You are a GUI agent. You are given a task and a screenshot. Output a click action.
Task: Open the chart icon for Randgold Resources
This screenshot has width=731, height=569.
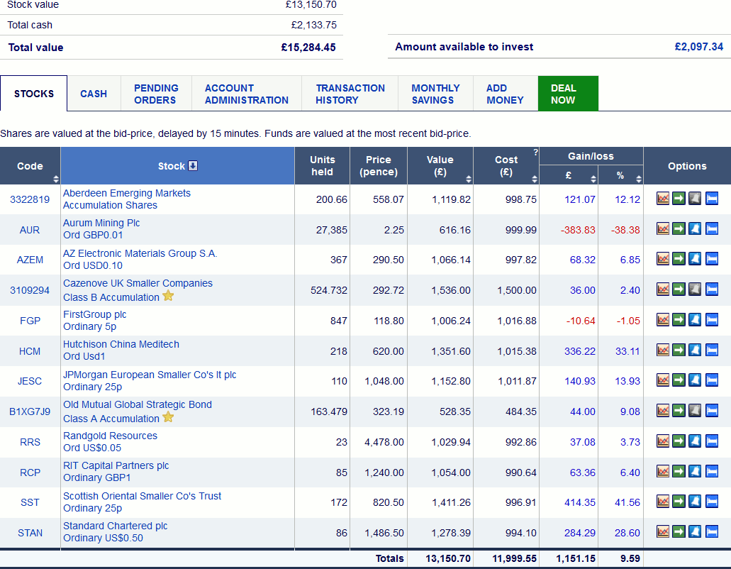662,441
